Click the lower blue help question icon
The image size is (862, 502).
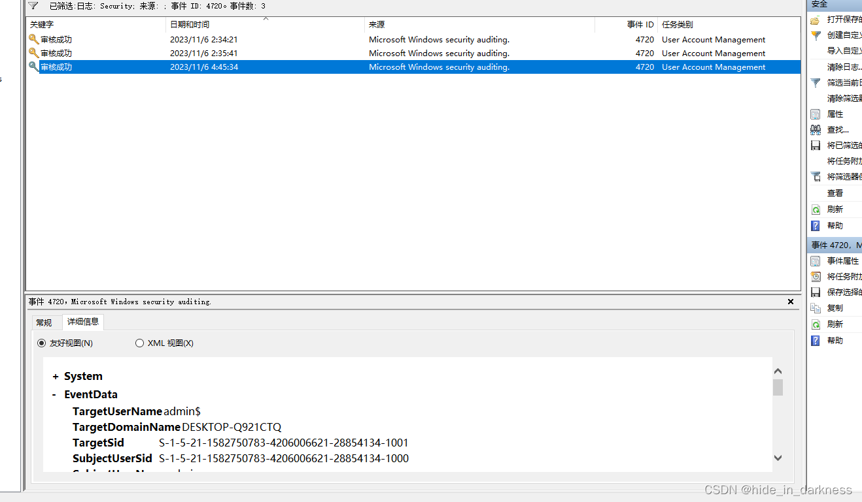[x=815, y=341]
